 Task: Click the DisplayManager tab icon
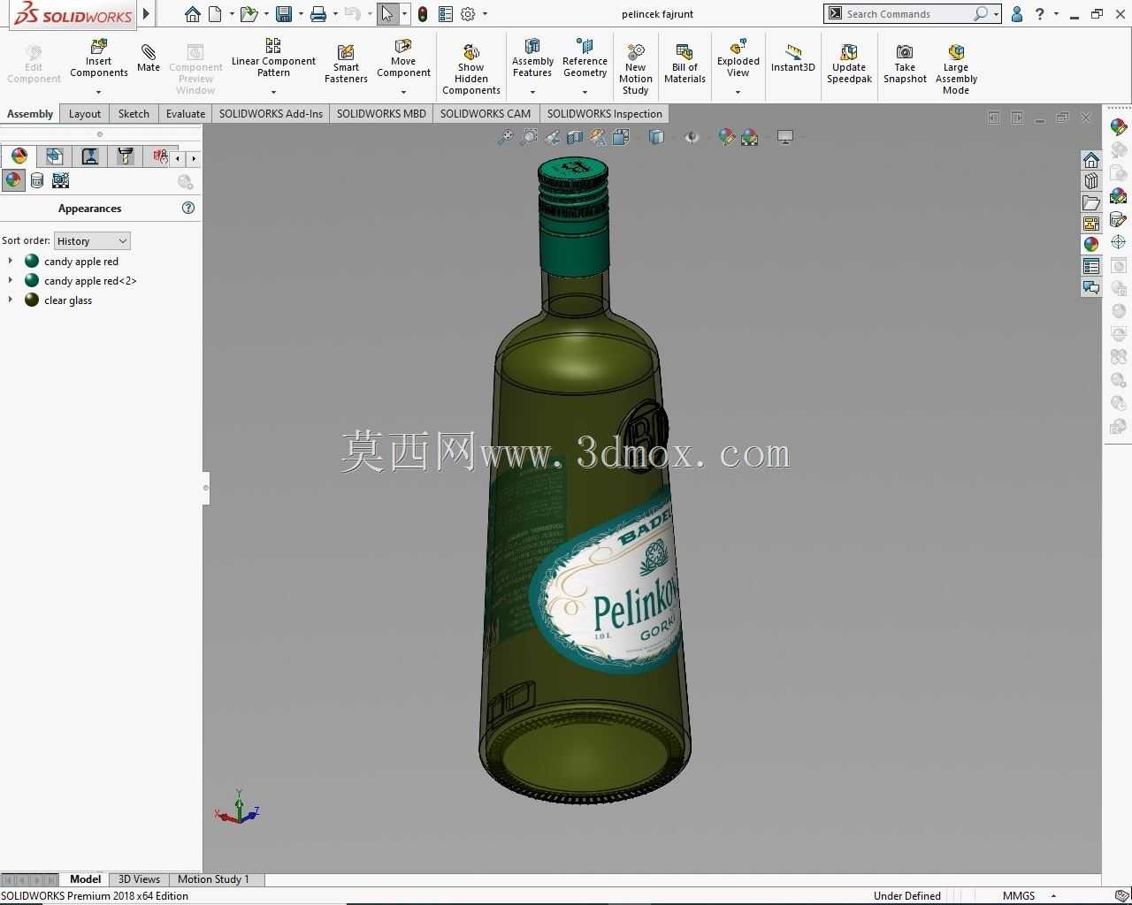pyautogui.click(x=19, y=156)
